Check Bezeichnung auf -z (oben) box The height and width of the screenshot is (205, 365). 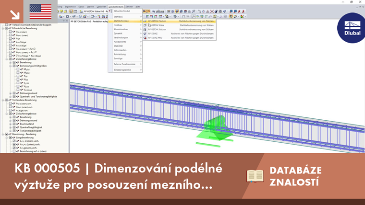coord(14,151)
